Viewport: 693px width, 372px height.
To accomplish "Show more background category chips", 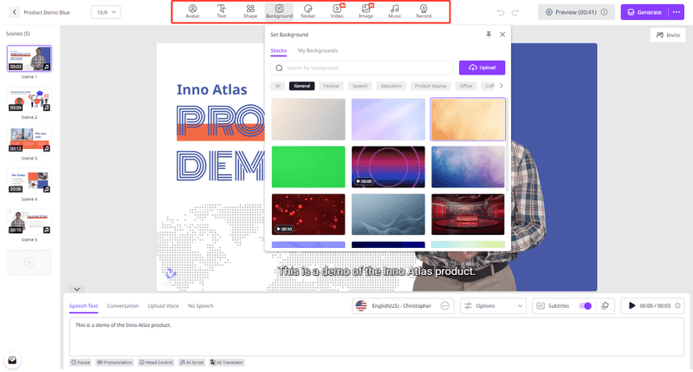I will [x=502, y=86].
